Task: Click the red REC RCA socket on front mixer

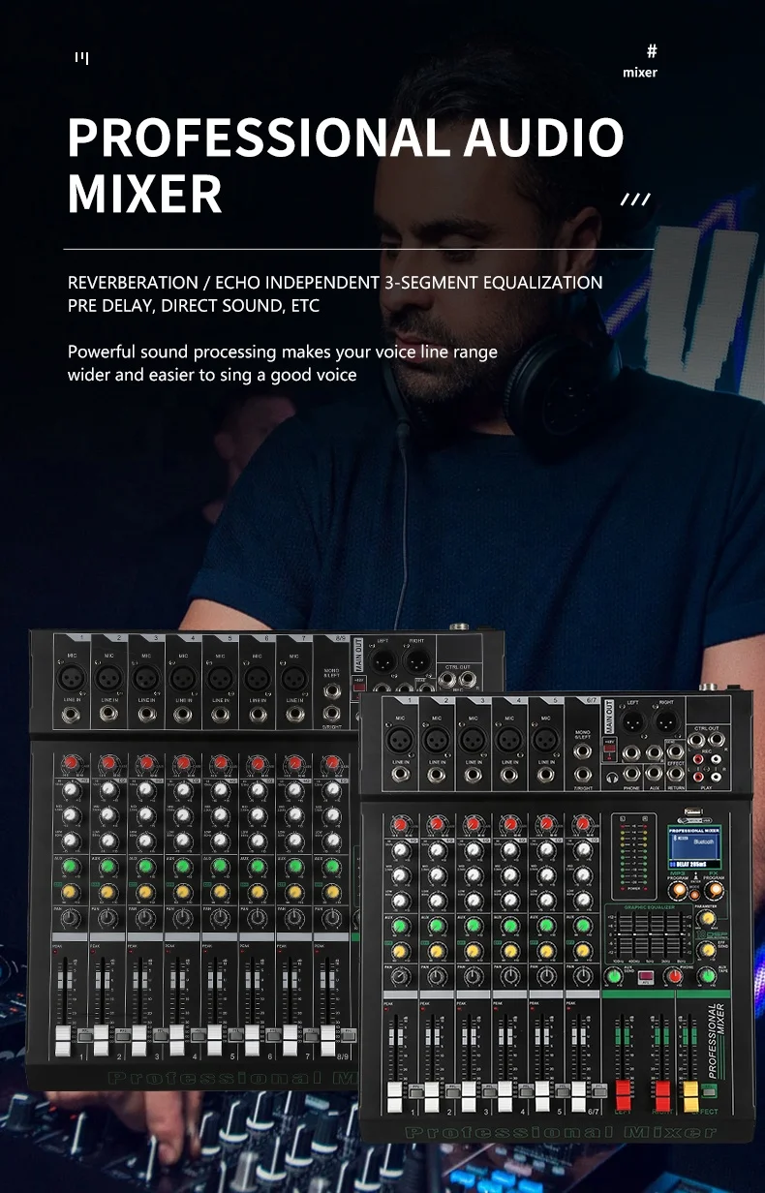Action: 698,759
